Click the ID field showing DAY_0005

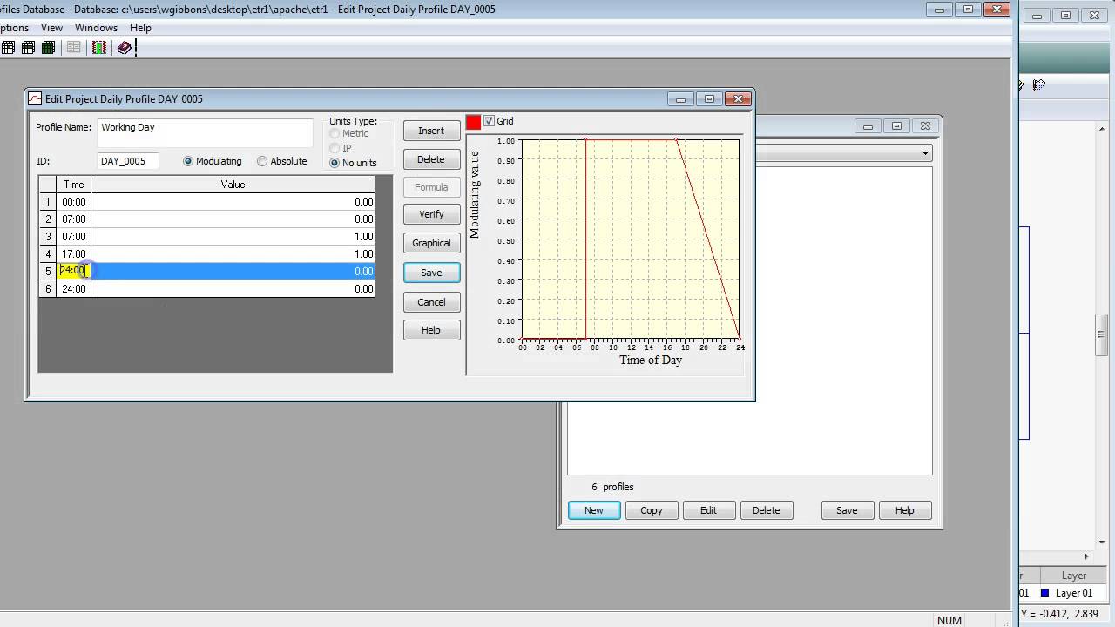127,161
